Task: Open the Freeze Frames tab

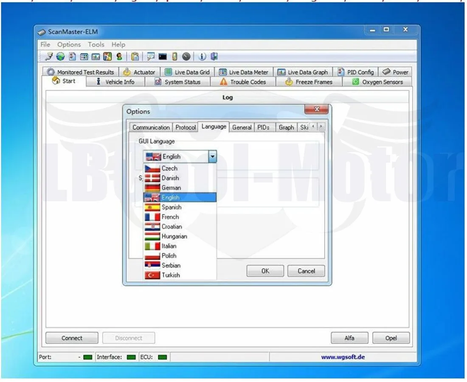Action: coord(309,82)
